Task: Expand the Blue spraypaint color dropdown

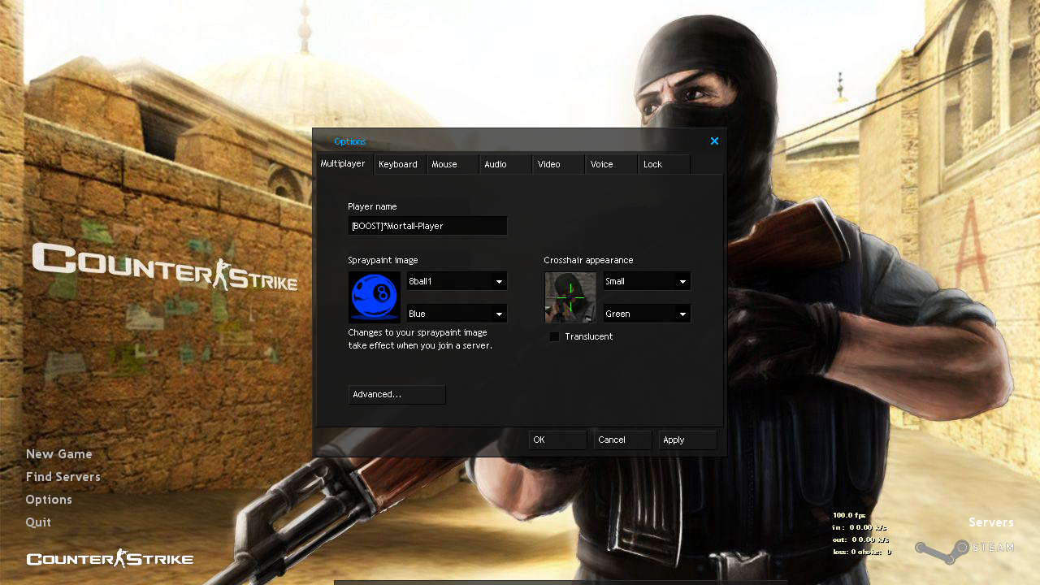Action: 457,314
